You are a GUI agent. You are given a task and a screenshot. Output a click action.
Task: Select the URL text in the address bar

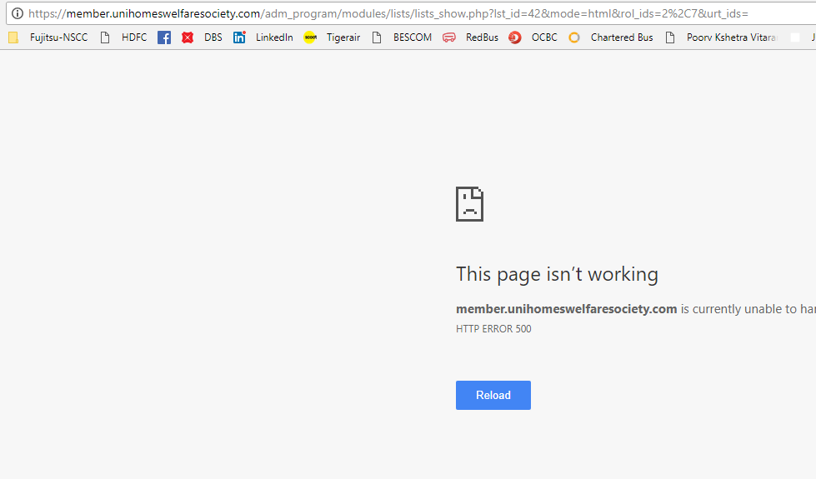(388, 13)
